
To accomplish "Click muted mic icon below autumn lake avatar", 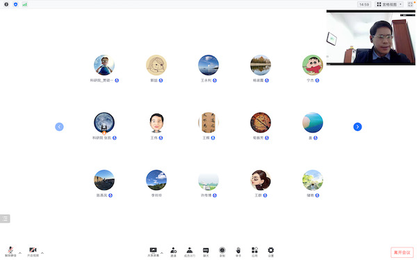I will pyautogui.click(x=267, y=80).
